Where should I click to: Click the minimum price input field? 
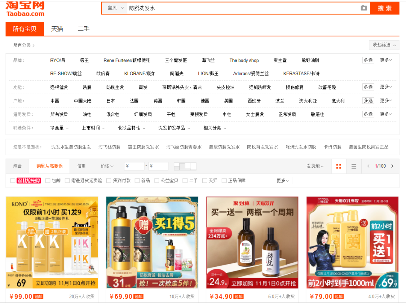[134, 166]
